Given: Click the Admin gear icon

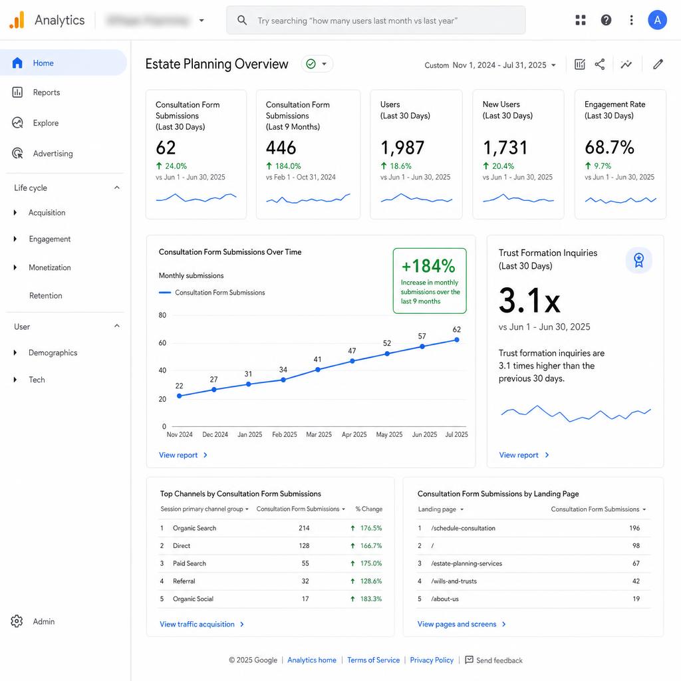Looking at the screenshot, I should point(17,621).
